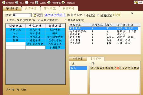Switch to the 全文檢索 tab
This screenshot has height=95, width=143.
(x=31, y=8)
